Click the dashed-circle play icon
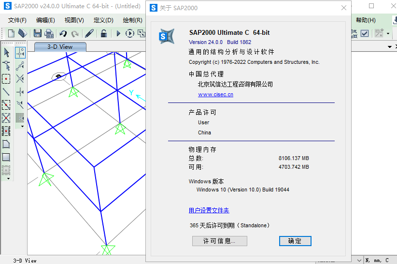Image resolution: width=397 pixels, height=264 pixels. (130, 33)
